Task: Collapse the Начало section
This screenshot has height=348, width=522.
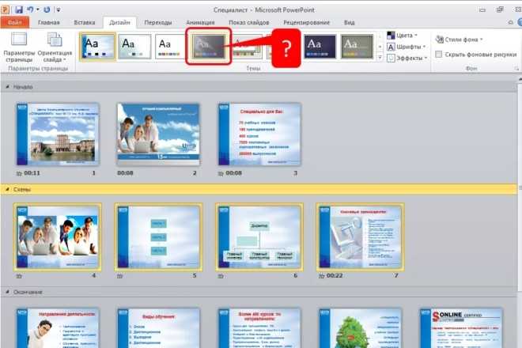Action: 8,87
